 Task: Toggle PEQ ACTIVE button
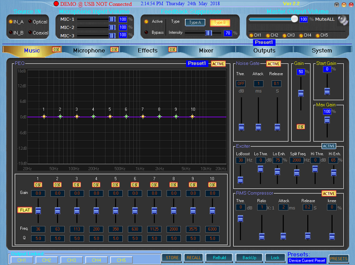point(218,64)
